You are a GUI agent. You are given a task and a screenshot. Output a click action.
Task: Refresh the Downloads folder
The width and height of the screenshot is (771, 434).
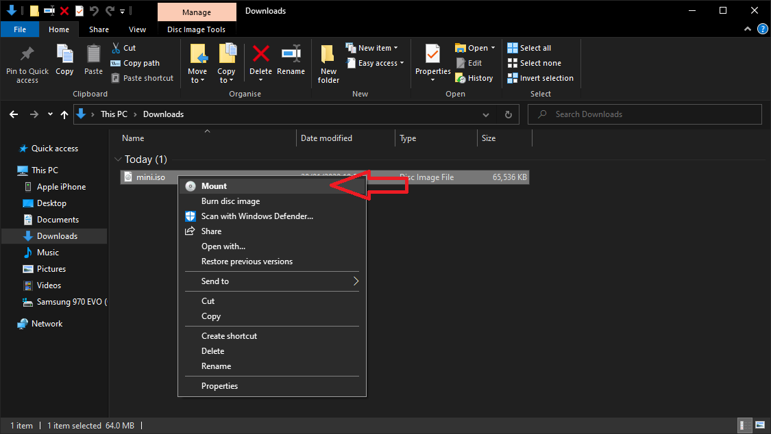[x=509, y=115]
